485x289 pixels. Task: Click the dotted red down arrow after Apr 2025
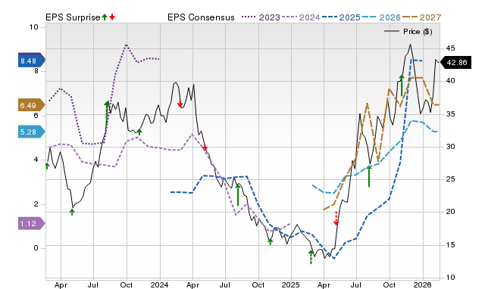coord(336,219)
